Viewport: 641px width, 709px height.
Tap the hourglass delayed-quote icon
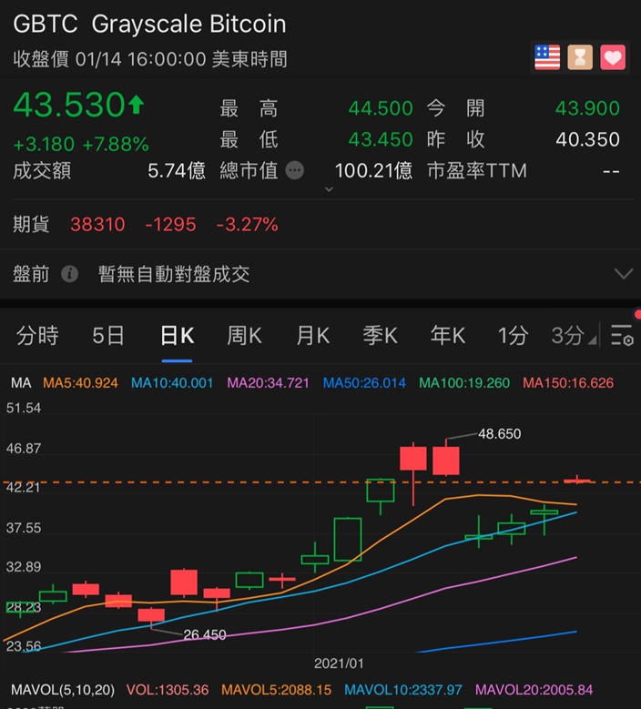point(580,57)
